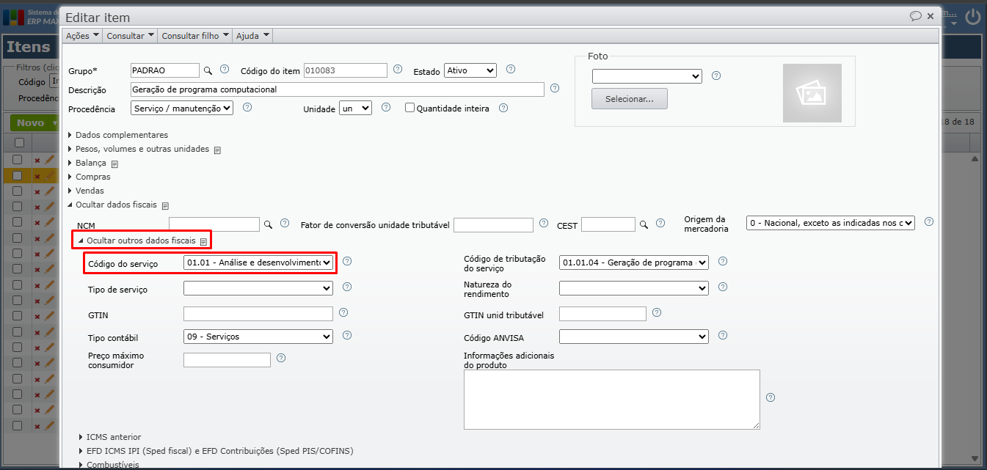Image resolution: width=987 pixels, height=470 pixels.
Task: Click help icon beside Código do serviço
Action: 347,261
